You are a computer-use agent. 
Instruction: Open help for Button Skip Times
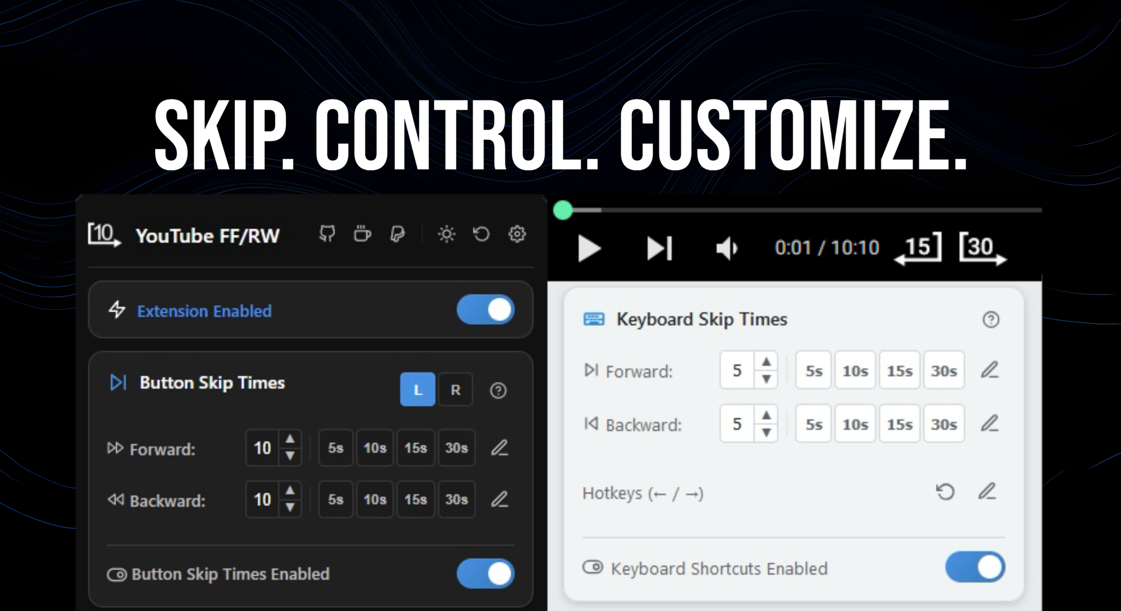(x=498, y=390)
